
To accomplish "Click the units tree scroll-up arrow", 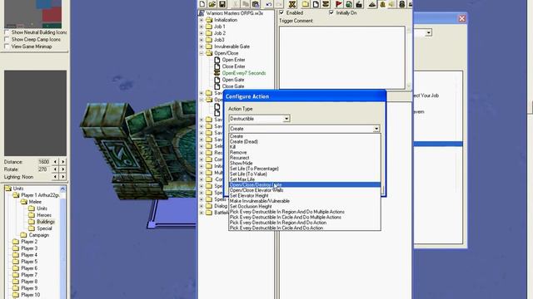I will tap(63, 189).
